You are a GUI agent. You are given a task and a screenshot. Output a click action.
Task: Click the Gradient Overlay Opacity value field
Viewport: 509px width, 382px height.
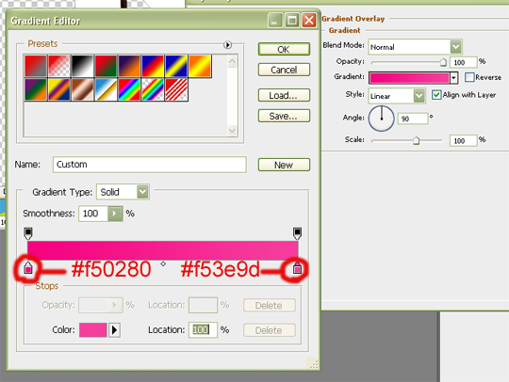pos(463,62)
